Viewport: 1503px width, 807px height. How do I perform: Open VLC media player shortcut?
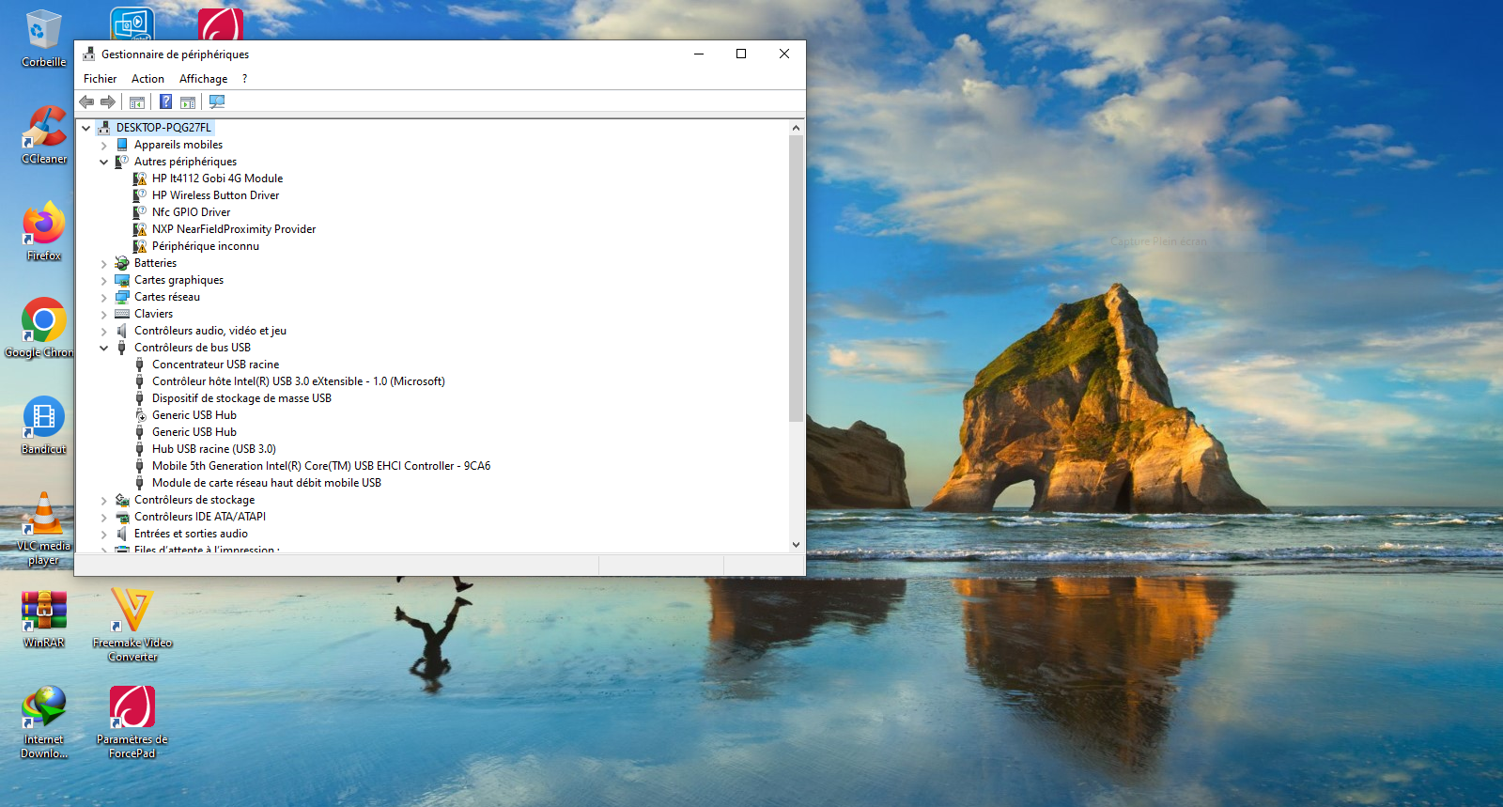click(x=43, y=529)
